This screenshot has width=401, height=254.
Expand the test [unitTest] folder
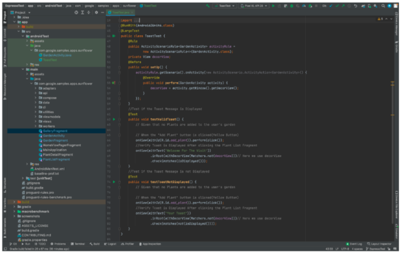point(23,178)
